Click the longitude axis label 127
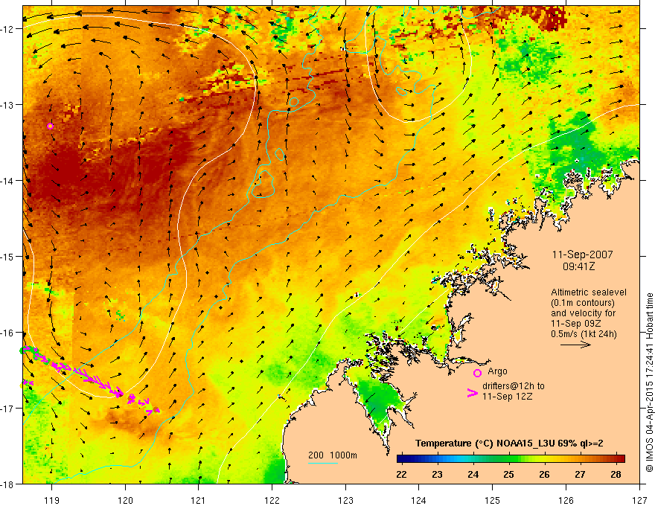Viewport: 655px width, 506px height. pyautogui.click(x=639, y=500)
